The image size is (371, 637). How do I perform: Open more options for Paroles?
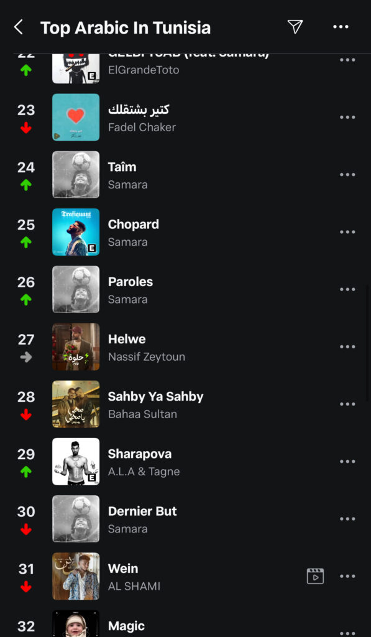(x=347, y=289)
